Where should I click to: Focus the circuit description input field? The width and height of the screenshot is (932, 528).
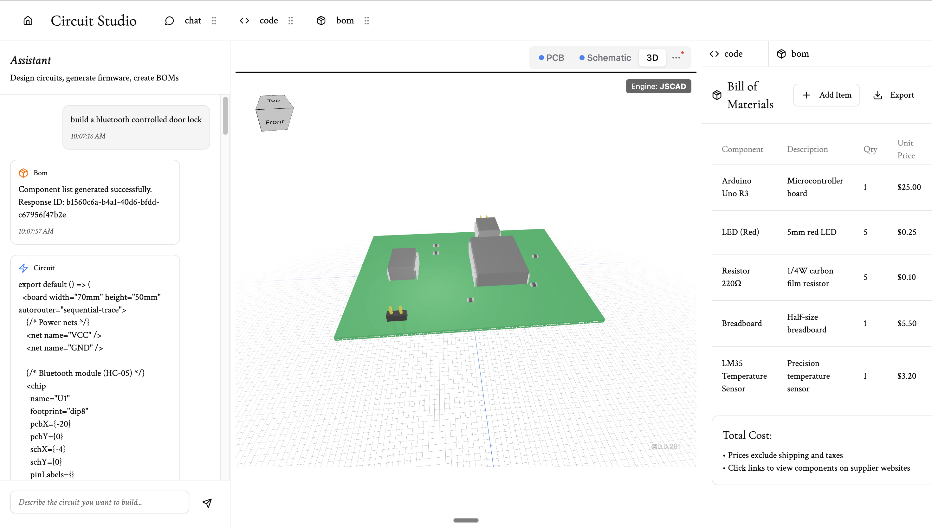click(100, 502)
